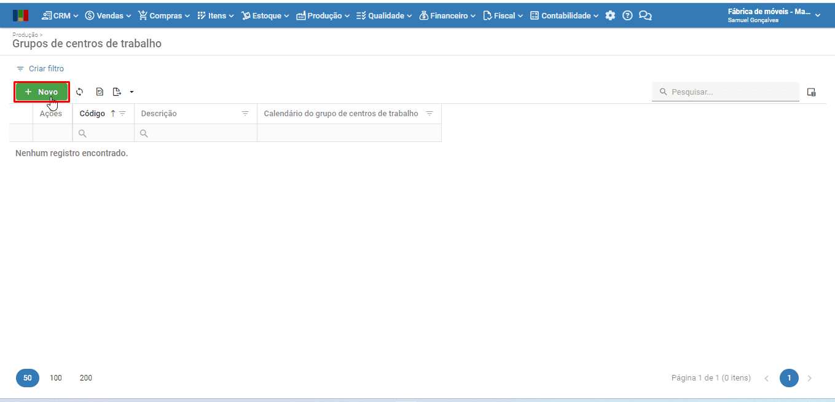Set page size to 50
Image resolution: width=835 pixels, height=402 pixels.
(28, 378)
